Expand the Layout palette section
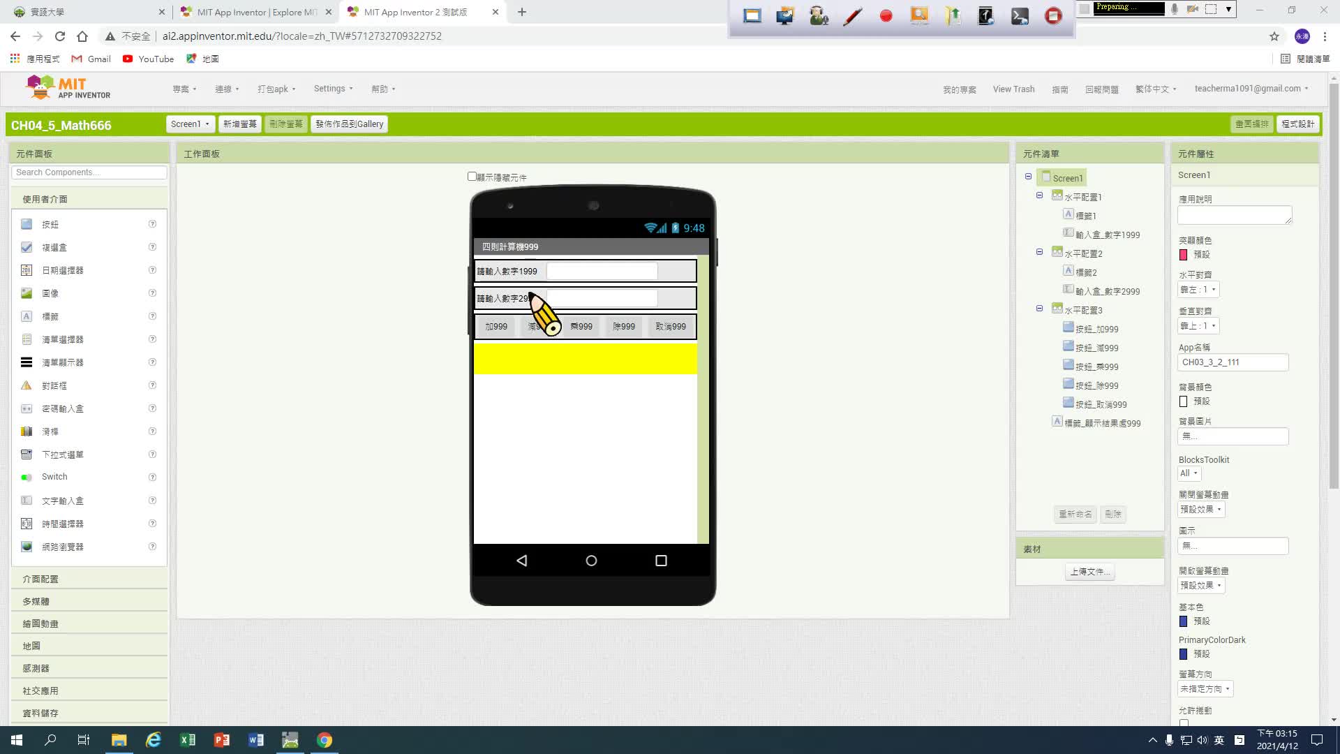Screen dimensions: 1340x754 (x=40, y=579)
